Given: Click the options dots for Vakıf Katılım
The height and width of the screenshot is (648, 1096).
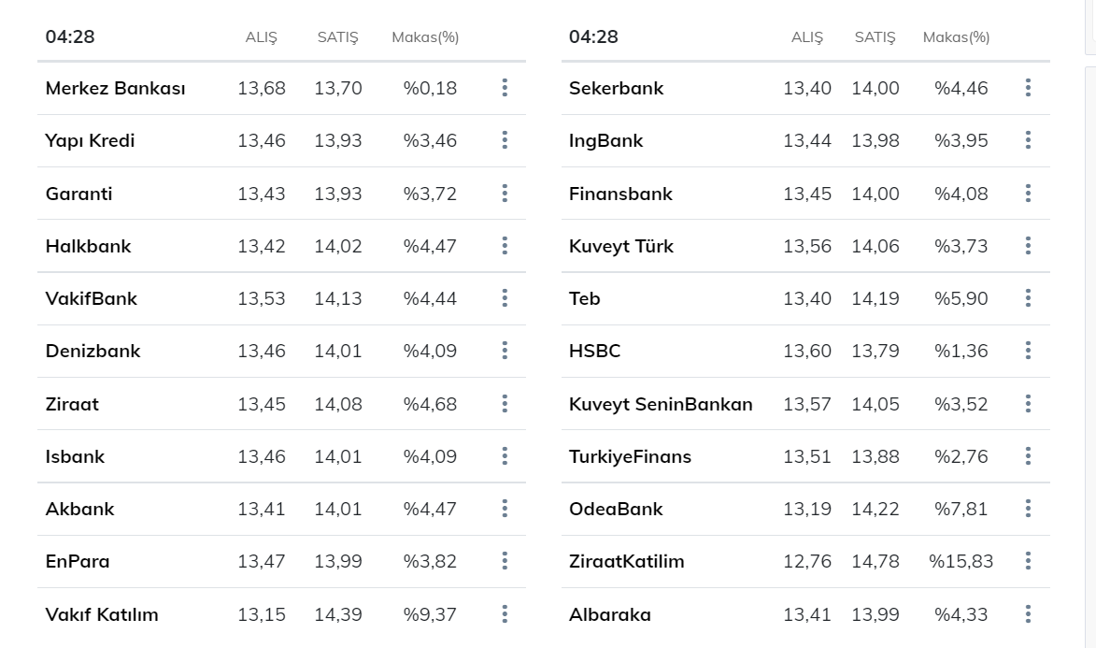Looking at the screenshot, I should 505,614.
